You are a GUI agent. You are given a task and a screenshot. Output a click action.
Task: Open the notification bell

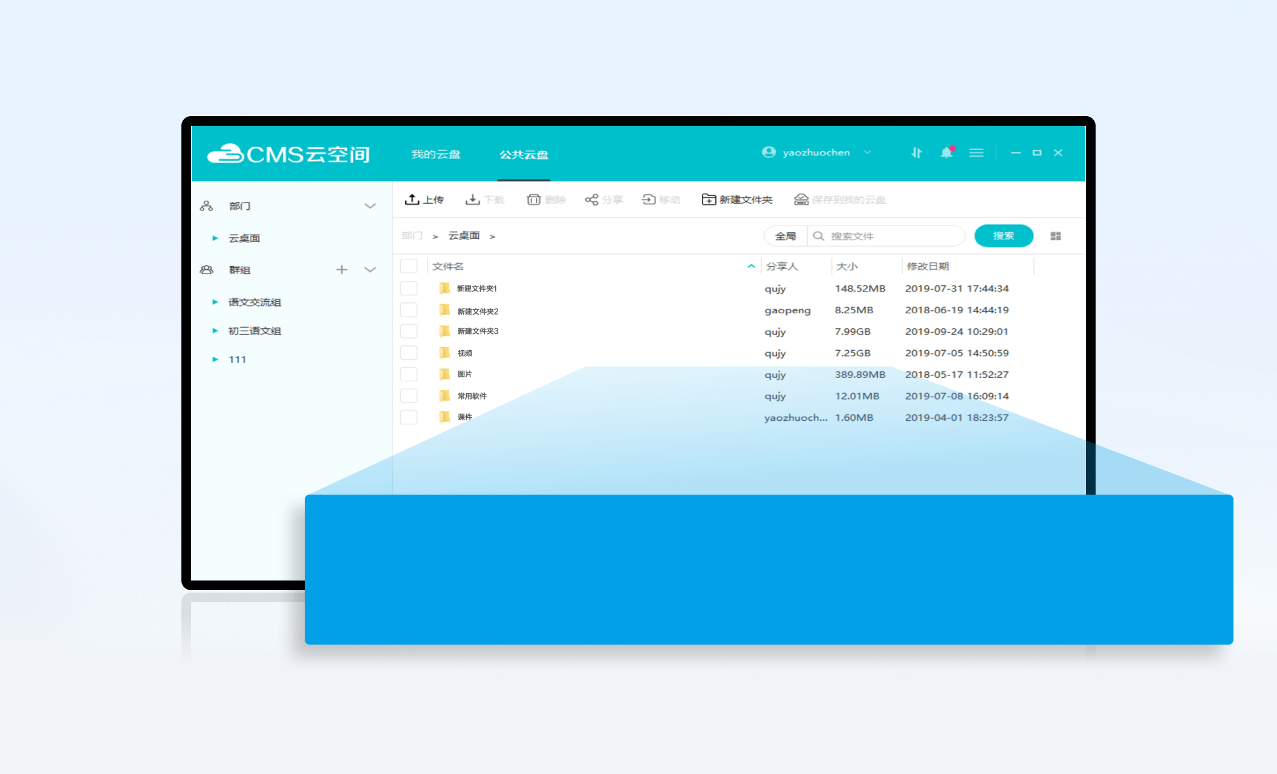pyautogui.click(x=947, y=152)
